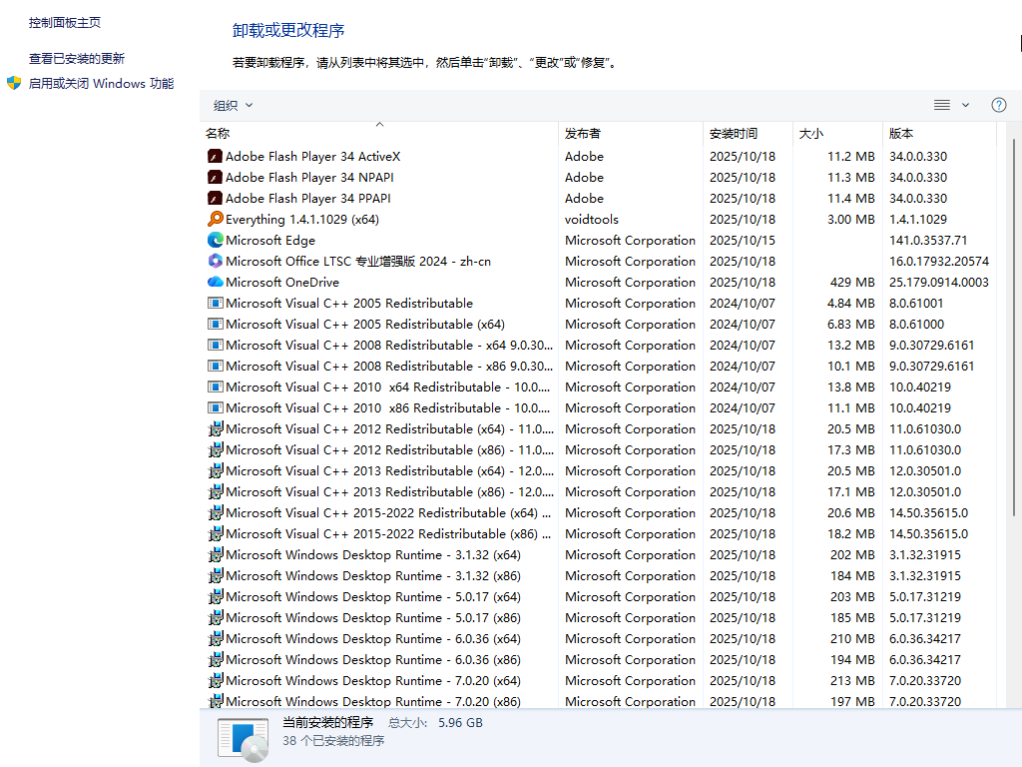Viewport: 1022px width, 767px height.
Task: Open 查看已安装的更新 link
Action: pos(77,59)
